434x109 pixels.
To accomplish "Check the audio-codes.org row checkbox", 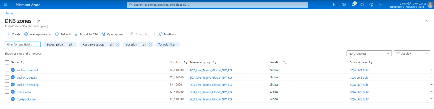I will pyautogui.click(x=7, y=85).
